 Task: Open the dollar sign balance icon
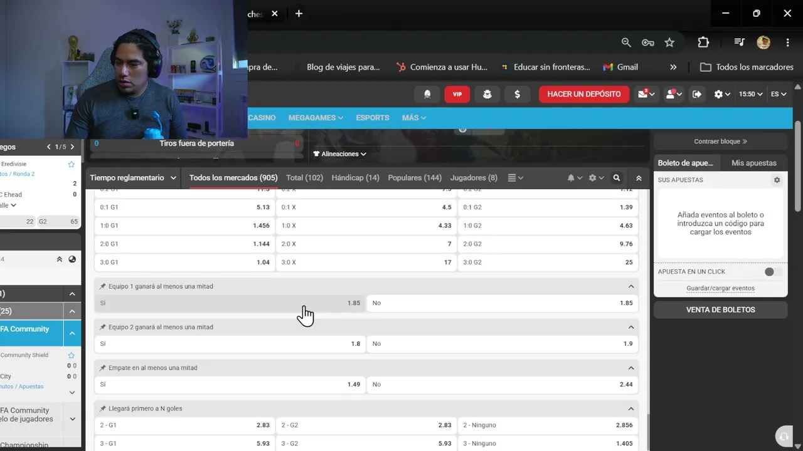pyautogui.click(x=518, y=94)
